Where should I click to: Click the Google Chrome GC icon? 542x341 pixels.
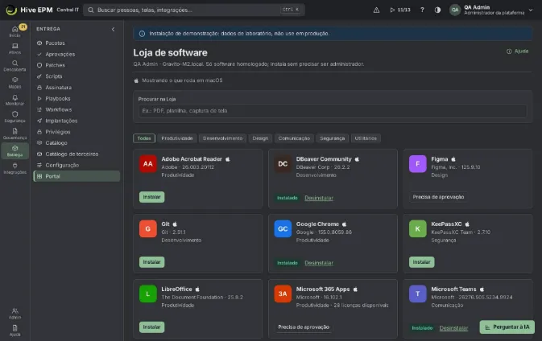(283, 229)
